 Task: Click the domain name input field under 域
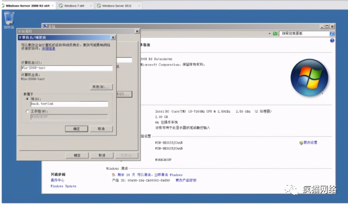pyautogui.click(x=69, y=104)
